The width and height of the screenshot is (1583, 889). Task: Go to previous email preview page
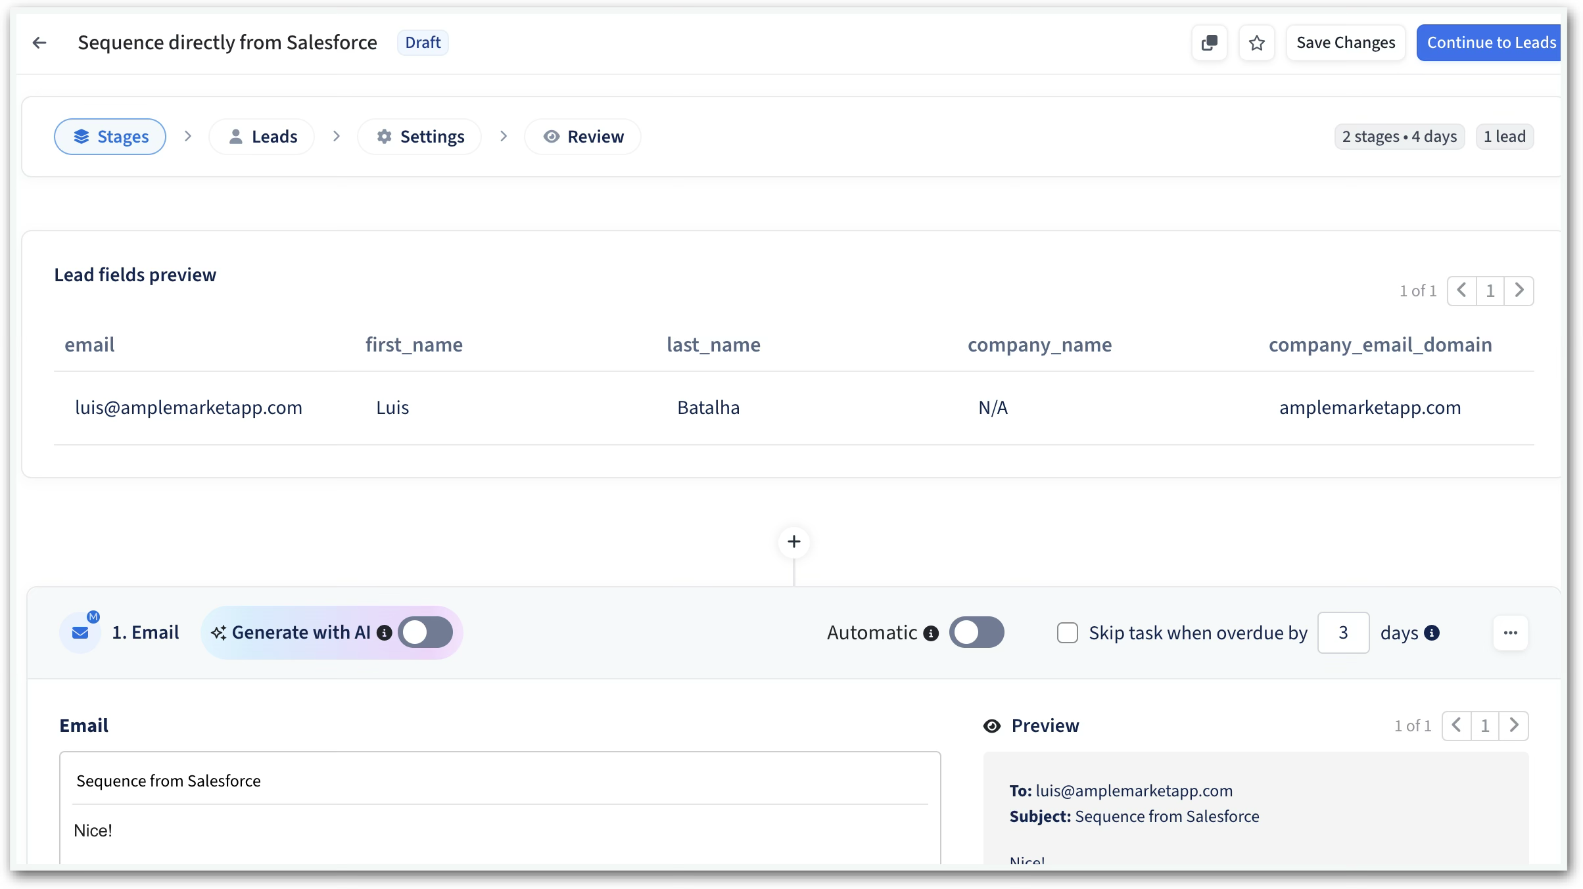coord(1456,725)
